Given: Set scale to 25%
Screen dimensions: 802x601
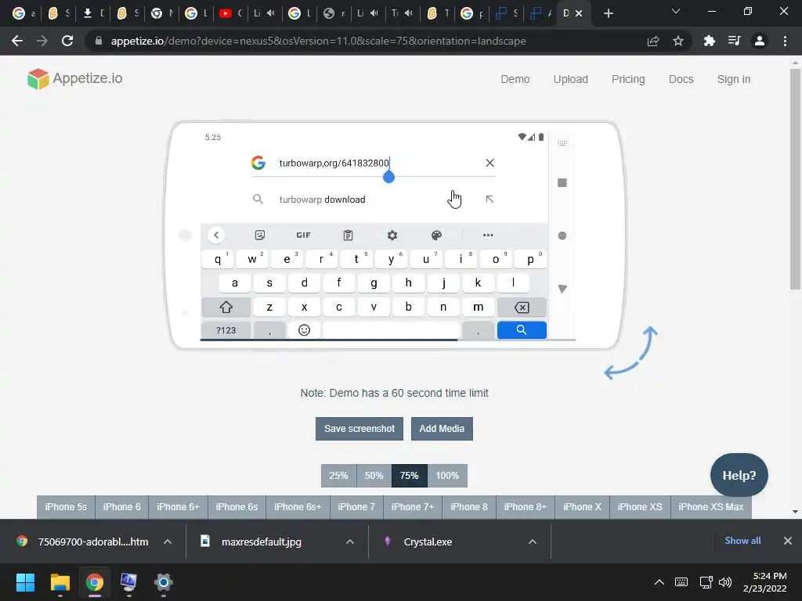Looking at the screenshot, I should point(338,475).
